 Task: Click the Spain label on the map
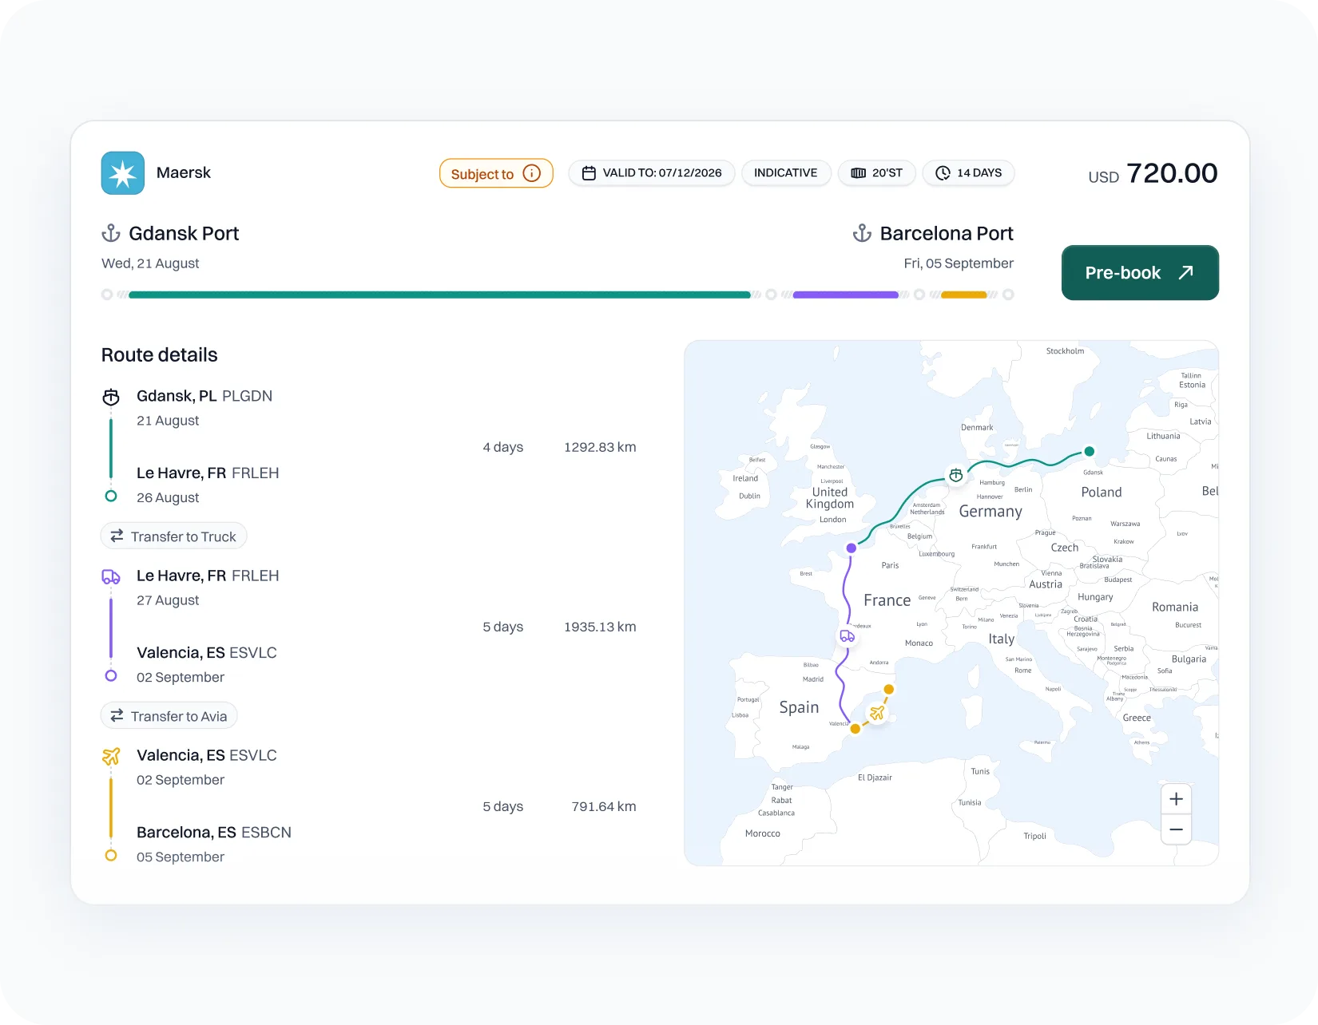click(799, 707)
